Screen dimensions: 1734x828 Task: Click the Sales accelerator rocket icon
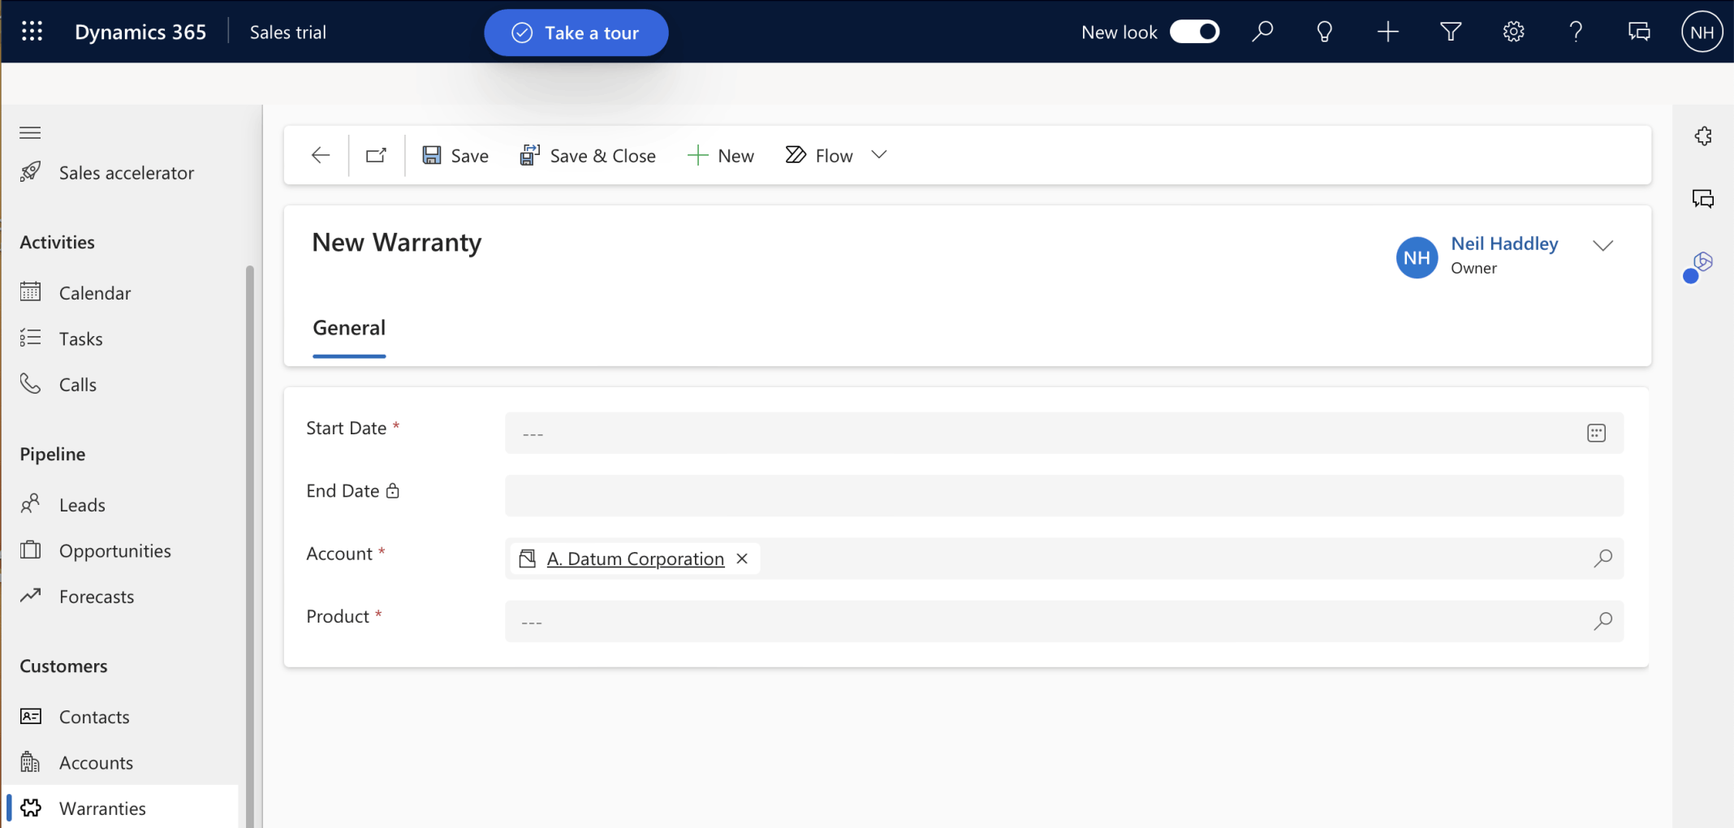coord(30,172)
